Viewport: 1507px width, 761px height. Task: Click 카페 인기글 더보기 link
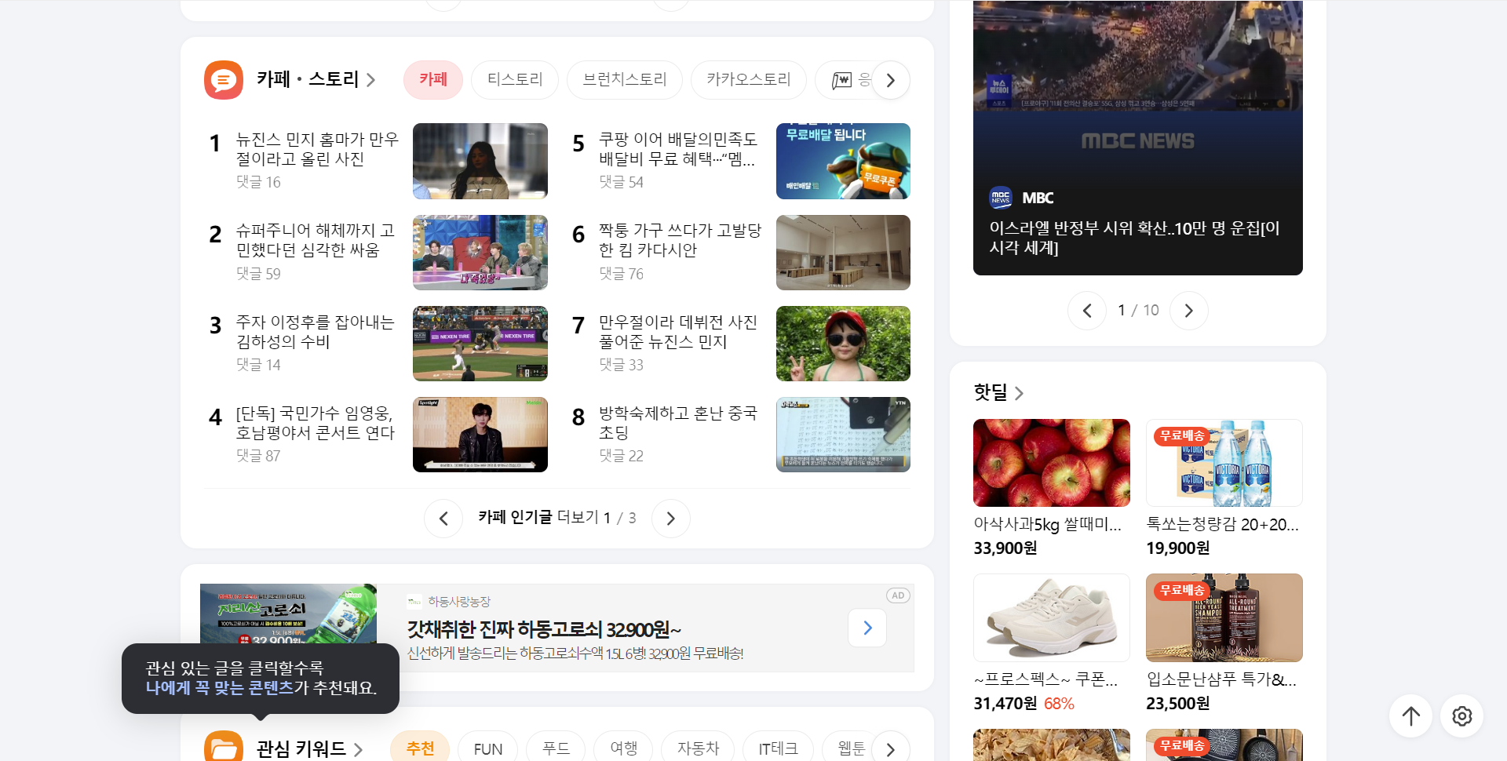[538, 518]
